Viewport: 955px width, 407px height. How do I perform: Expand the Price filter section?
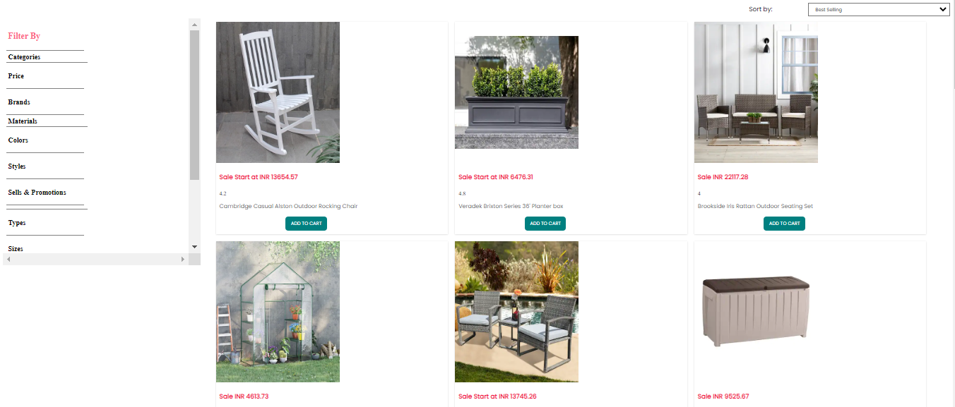[16, 76]
